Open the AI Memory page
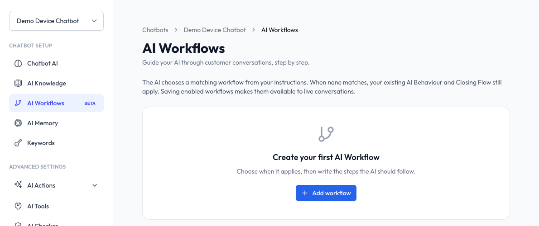 [56, 123]
